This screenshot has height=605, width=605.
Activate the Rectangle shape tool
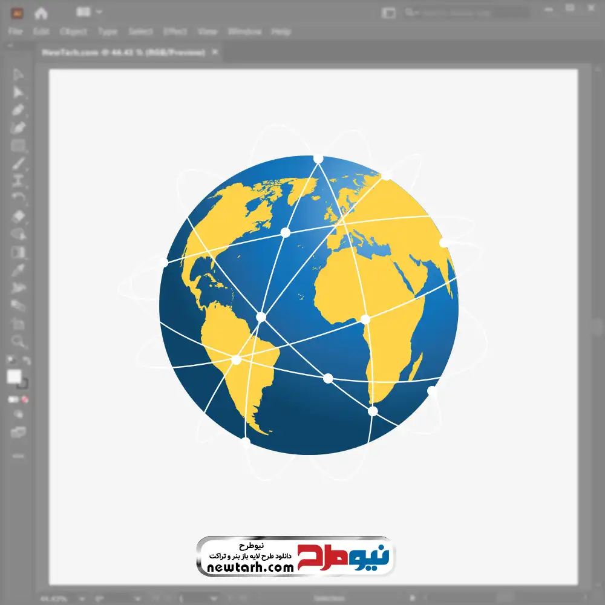click(18, 145)
